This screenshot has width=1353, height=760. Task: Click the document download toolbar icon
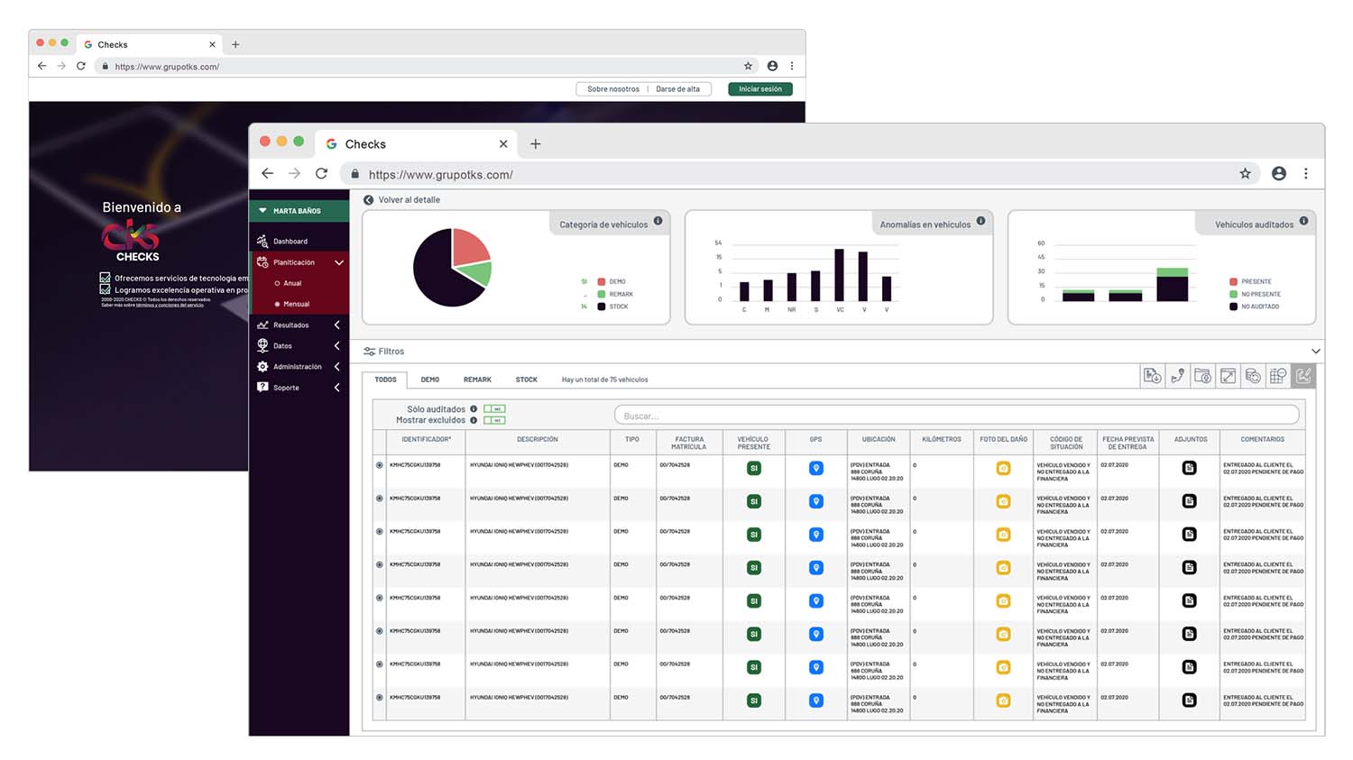tap(1152, 377)
